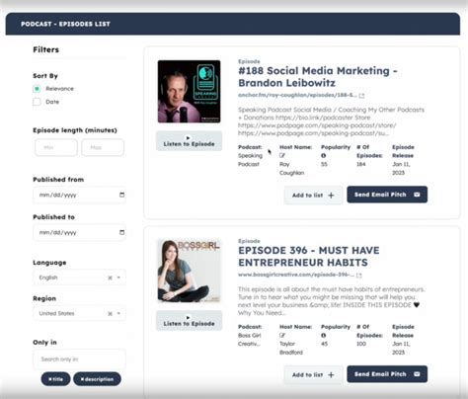The width and height of the screenshot is (468, 399).
Task: Open the external link icon beside the anchor.fm URL
Action: 361,96
